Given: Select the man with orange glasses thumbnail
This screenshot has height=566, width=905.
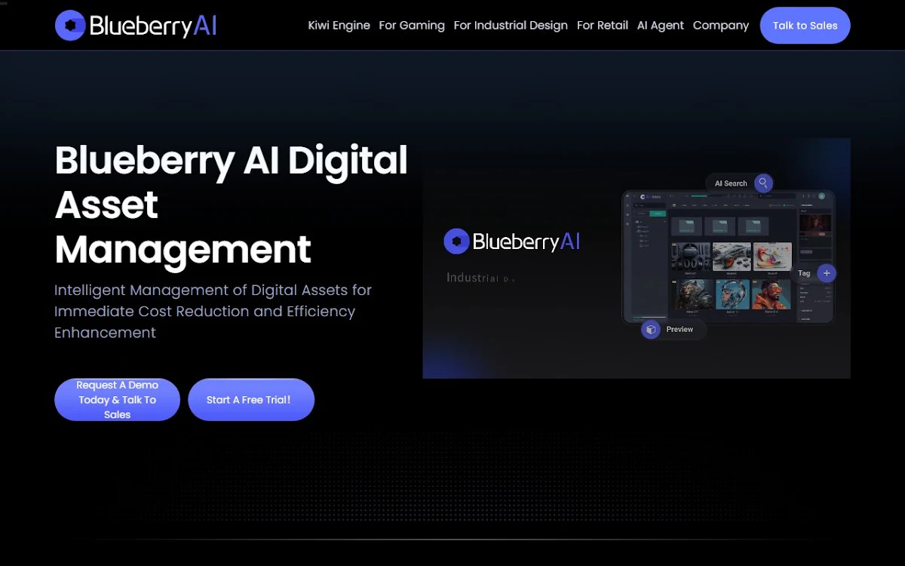Looking at the screenshot, I should pyautogui.click(x=771, y=294).
